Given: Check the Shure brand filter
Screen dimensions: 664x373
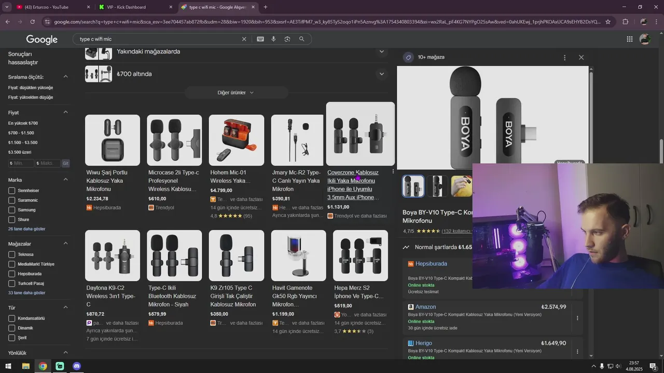Looking at the screenshot, I should tap(11, 220).
